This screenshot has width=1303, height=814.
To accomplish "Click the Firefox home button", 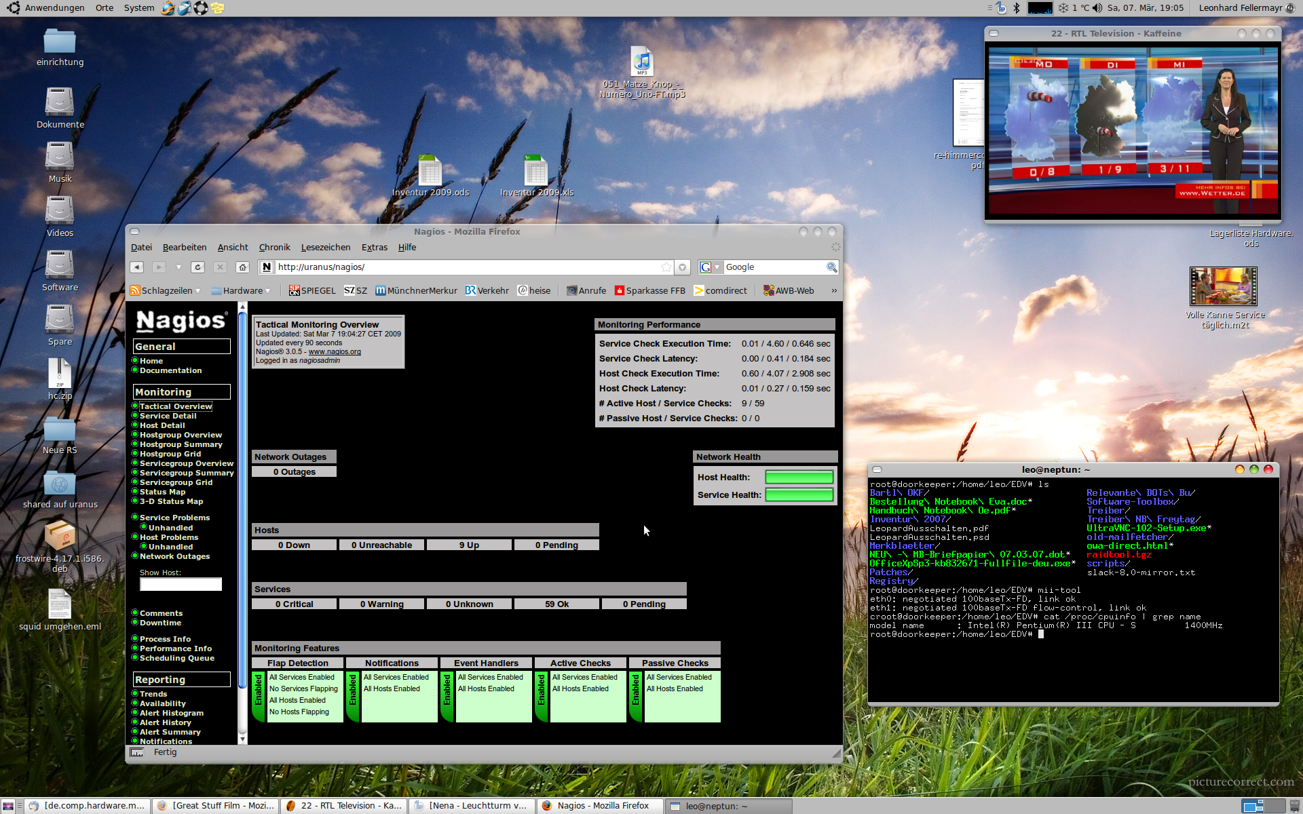I will [x=242, y=267].
